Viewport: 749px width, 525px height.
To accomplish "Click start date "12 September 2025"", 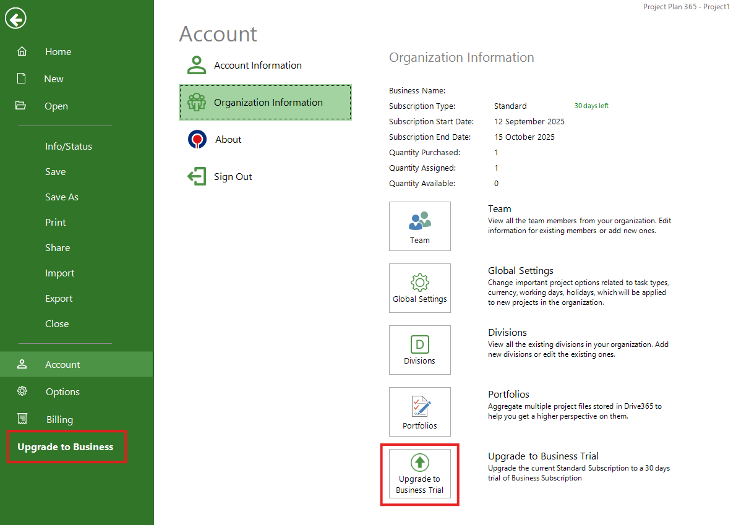I will tap(529, 122).
